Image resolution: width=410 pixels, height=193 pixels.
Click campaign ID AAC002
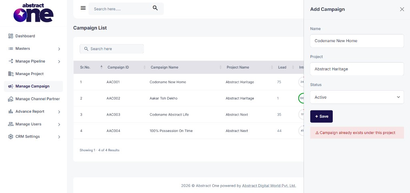[113, 98]
